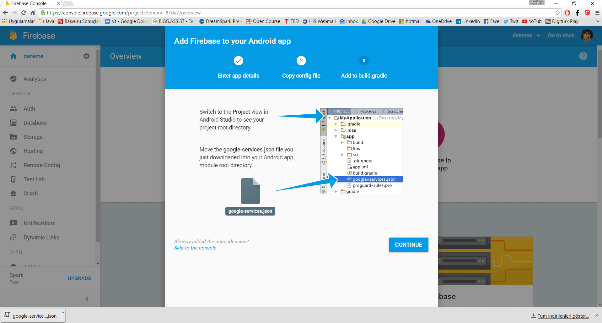The height and width of the screenshot is (323, 602).
Task: Click the help question mark icon
Action: pyautogui.click(x=583, y=56)
